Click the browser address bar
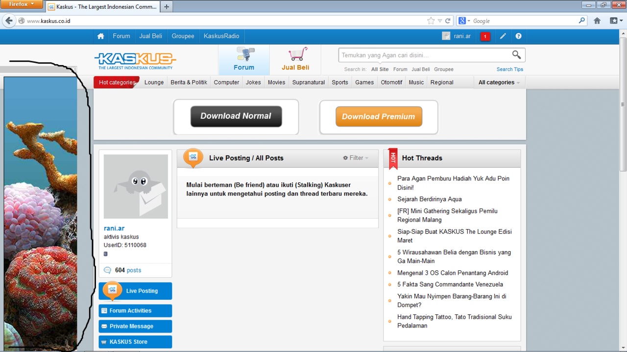This screenshot has height=352, width=627. coord(225,21)
